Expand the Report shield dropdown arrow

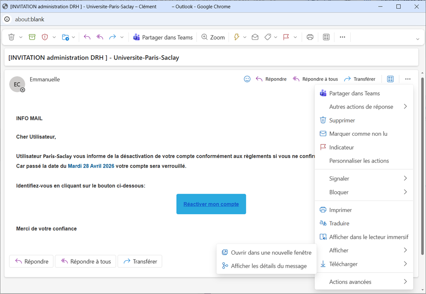(x=54, y=37)
